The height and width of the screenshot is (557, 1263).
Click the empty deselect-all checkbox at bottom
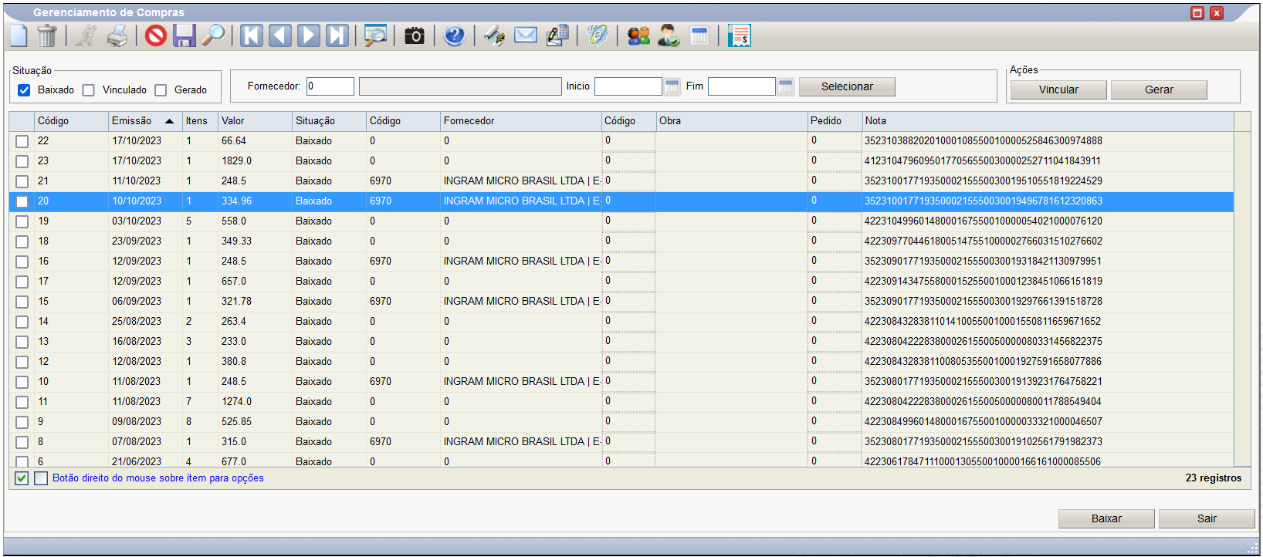click(41, 478)
